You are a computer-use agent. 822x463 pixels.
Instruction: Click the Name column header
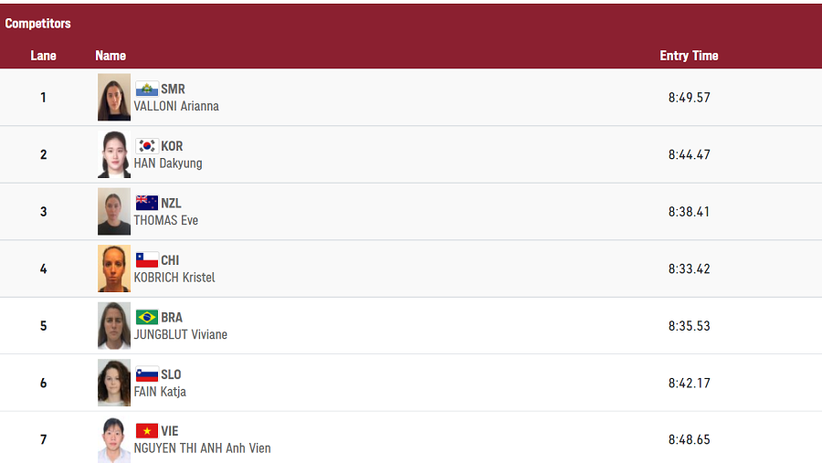click(x=111, y=56)
